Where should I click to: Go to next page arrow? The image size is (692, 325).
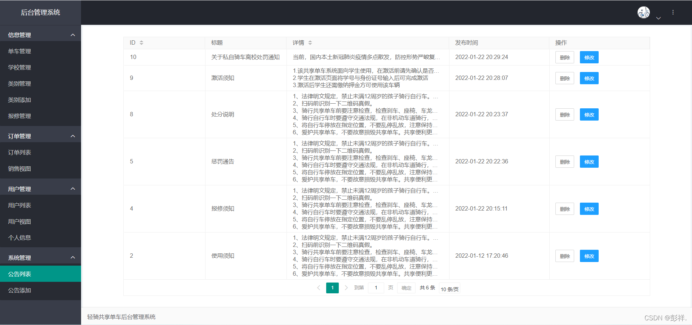[x=346, y=288]
